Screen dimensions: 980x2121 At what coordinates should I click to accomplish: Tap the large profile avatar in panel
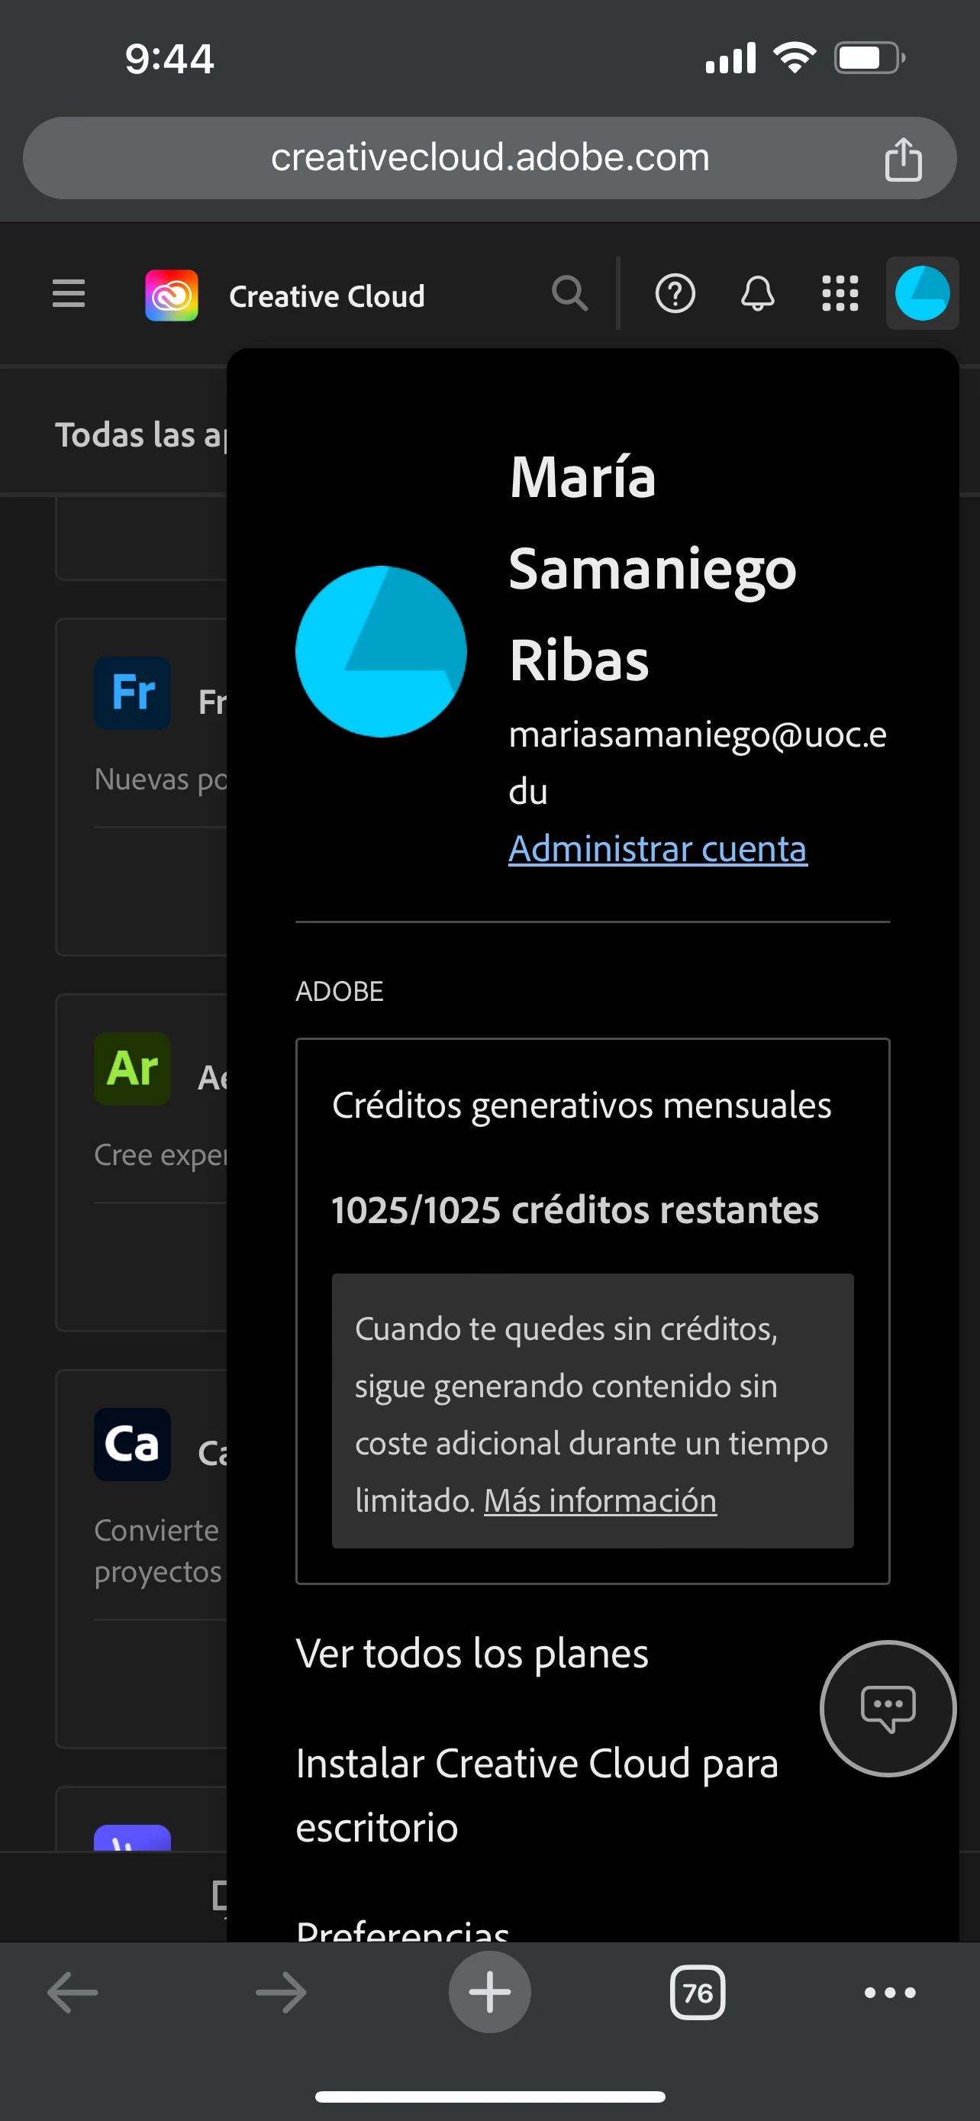[x=381, y=651]
